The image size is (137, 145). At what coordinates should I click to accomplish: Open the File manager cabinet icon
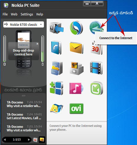tap(57, 68)
